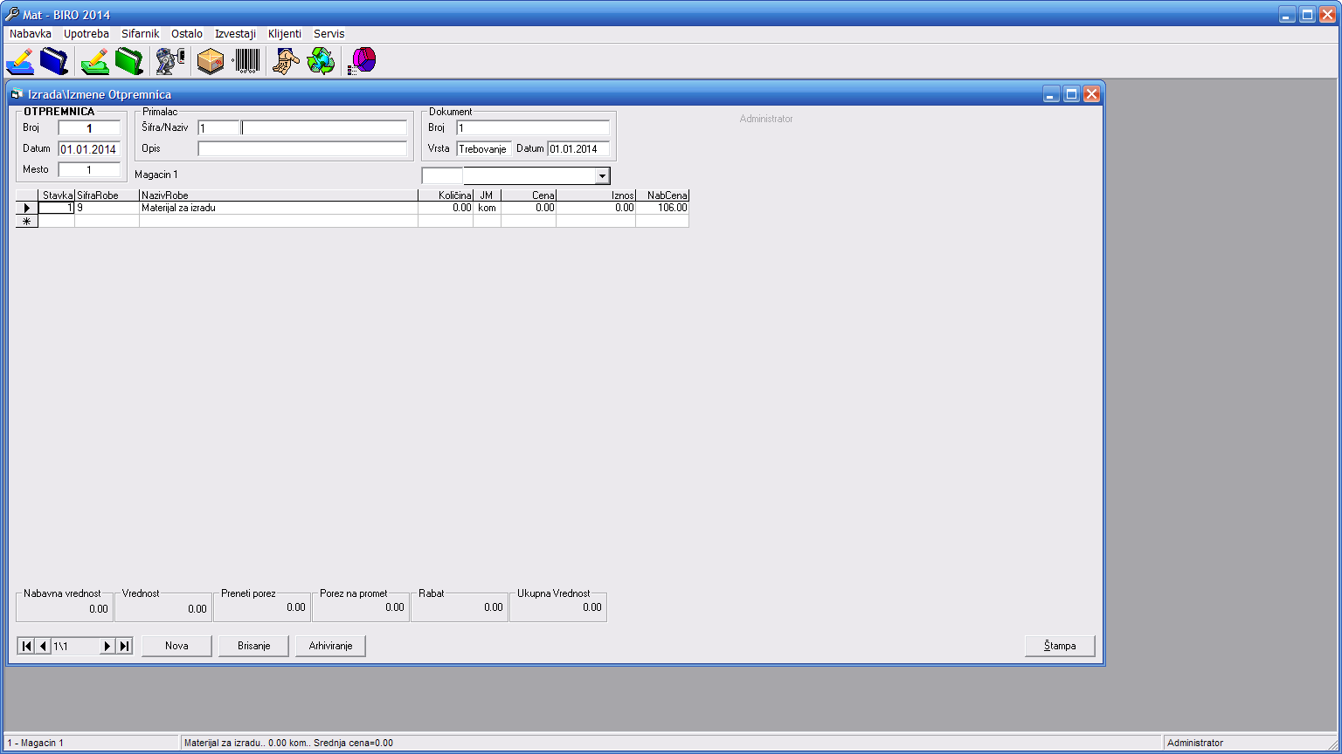The height and width of the screenshot is (754, 1342).
Task: Go to the next record arrow
Action: tap(107, 647)
